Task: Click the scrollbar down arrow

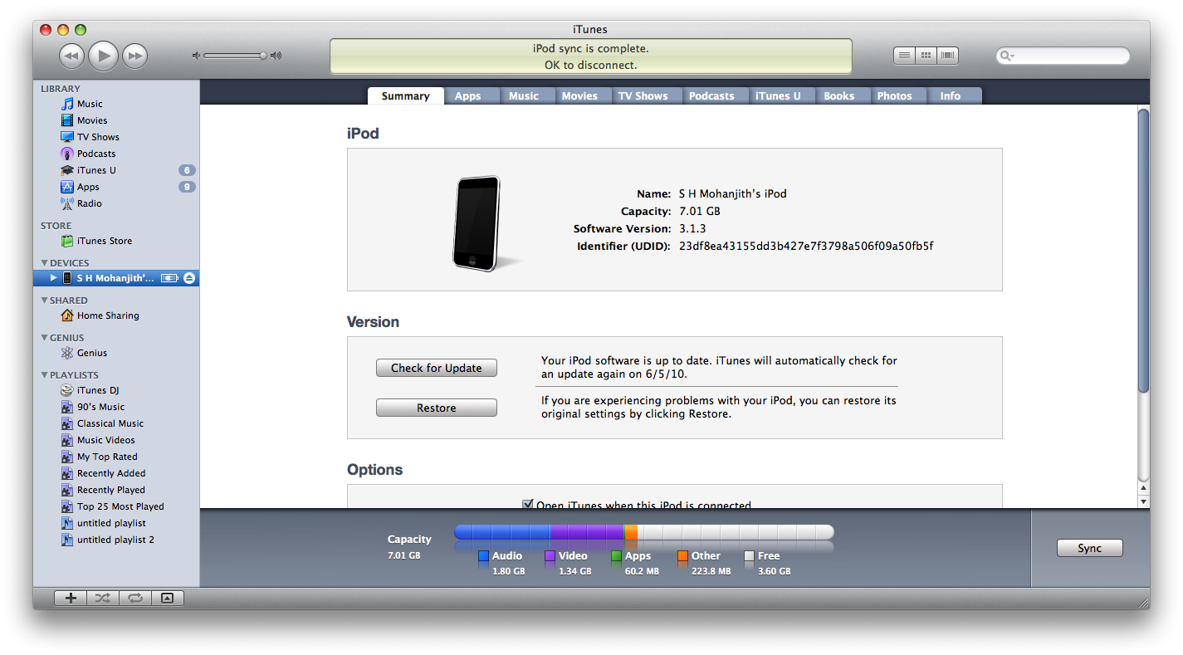Action: pyautogui.click(x=1143, y=501)
